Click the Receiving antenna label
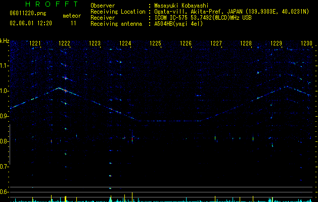Image resolution: width=318 pixels, height=202 pixels. 116,24
